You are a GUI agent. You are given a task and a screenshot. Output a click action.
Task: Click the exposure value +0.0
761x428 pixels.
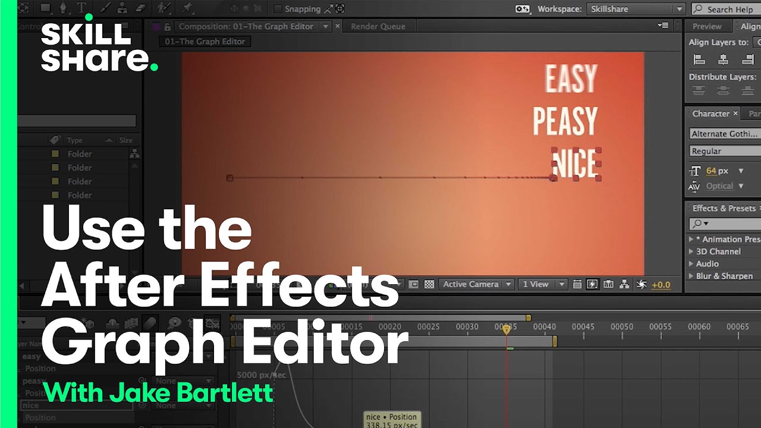click(x=661, y=285)
